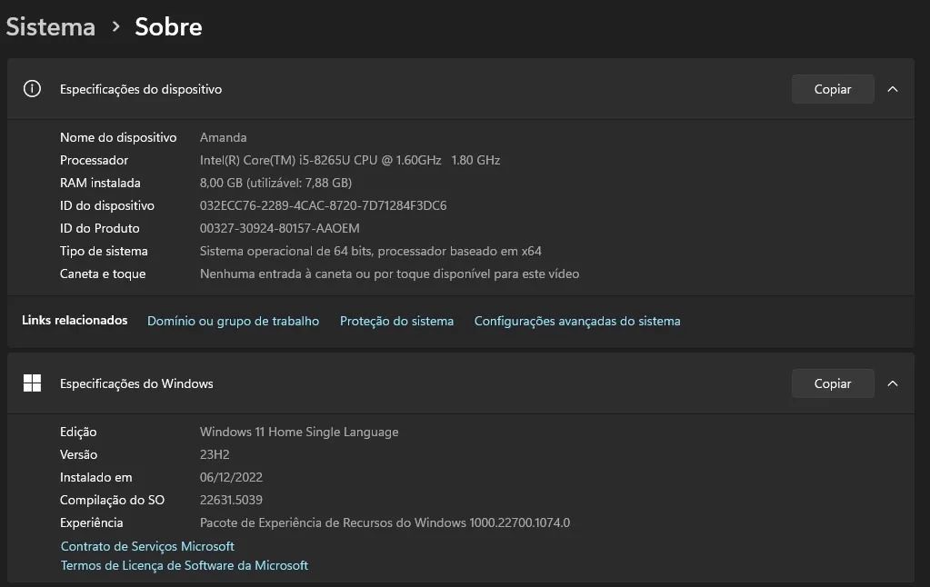Screen dimensions: 930x587
Task: Go back to Sistema in breadcrumb
Action: coord(50,26)
